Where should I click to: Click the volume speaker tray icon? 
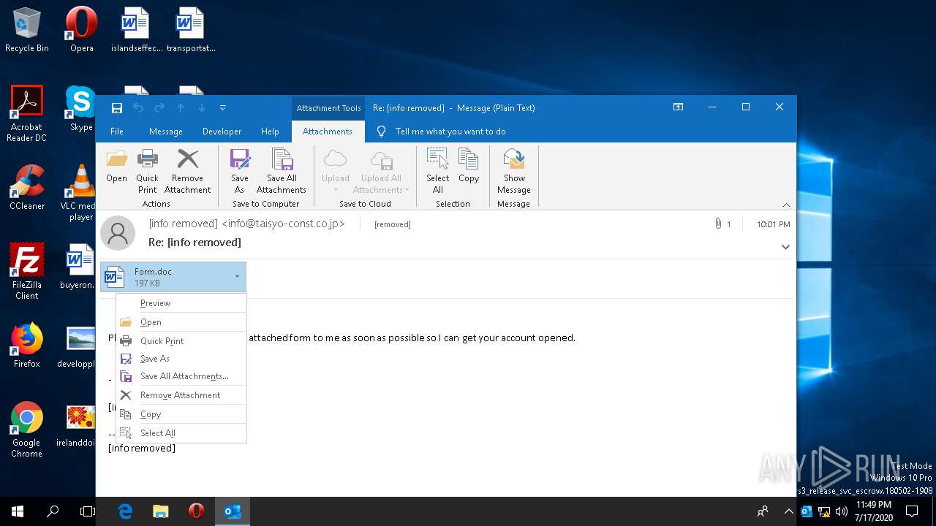[842, 511]
